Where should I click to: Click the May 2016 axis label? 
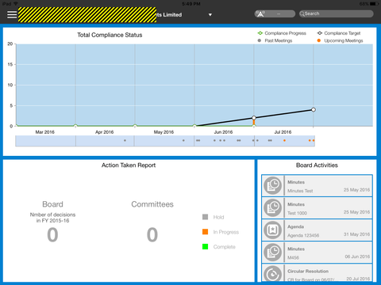pyautogui.click(x=164, y=132)
